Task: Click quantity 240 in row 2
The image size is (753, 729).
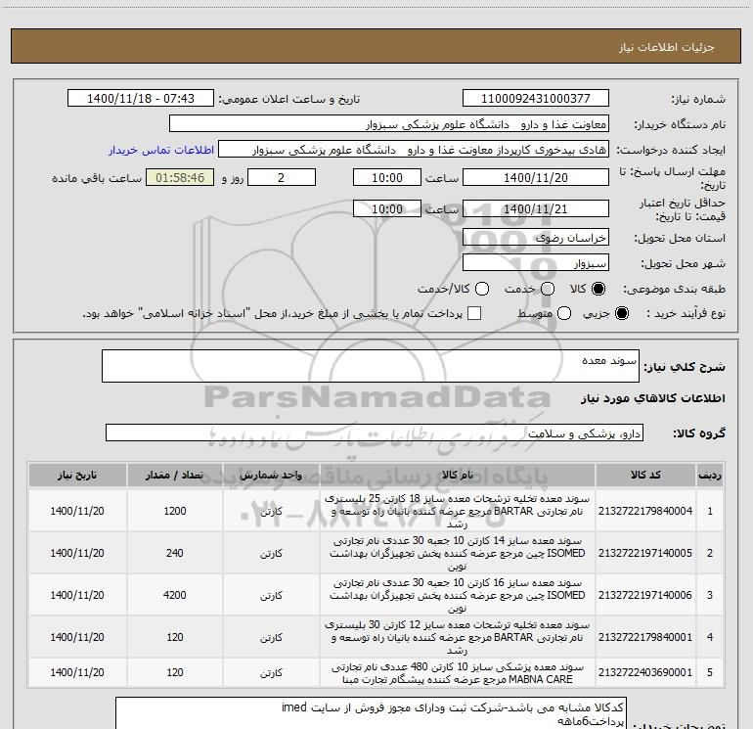Action: [175, 553]
